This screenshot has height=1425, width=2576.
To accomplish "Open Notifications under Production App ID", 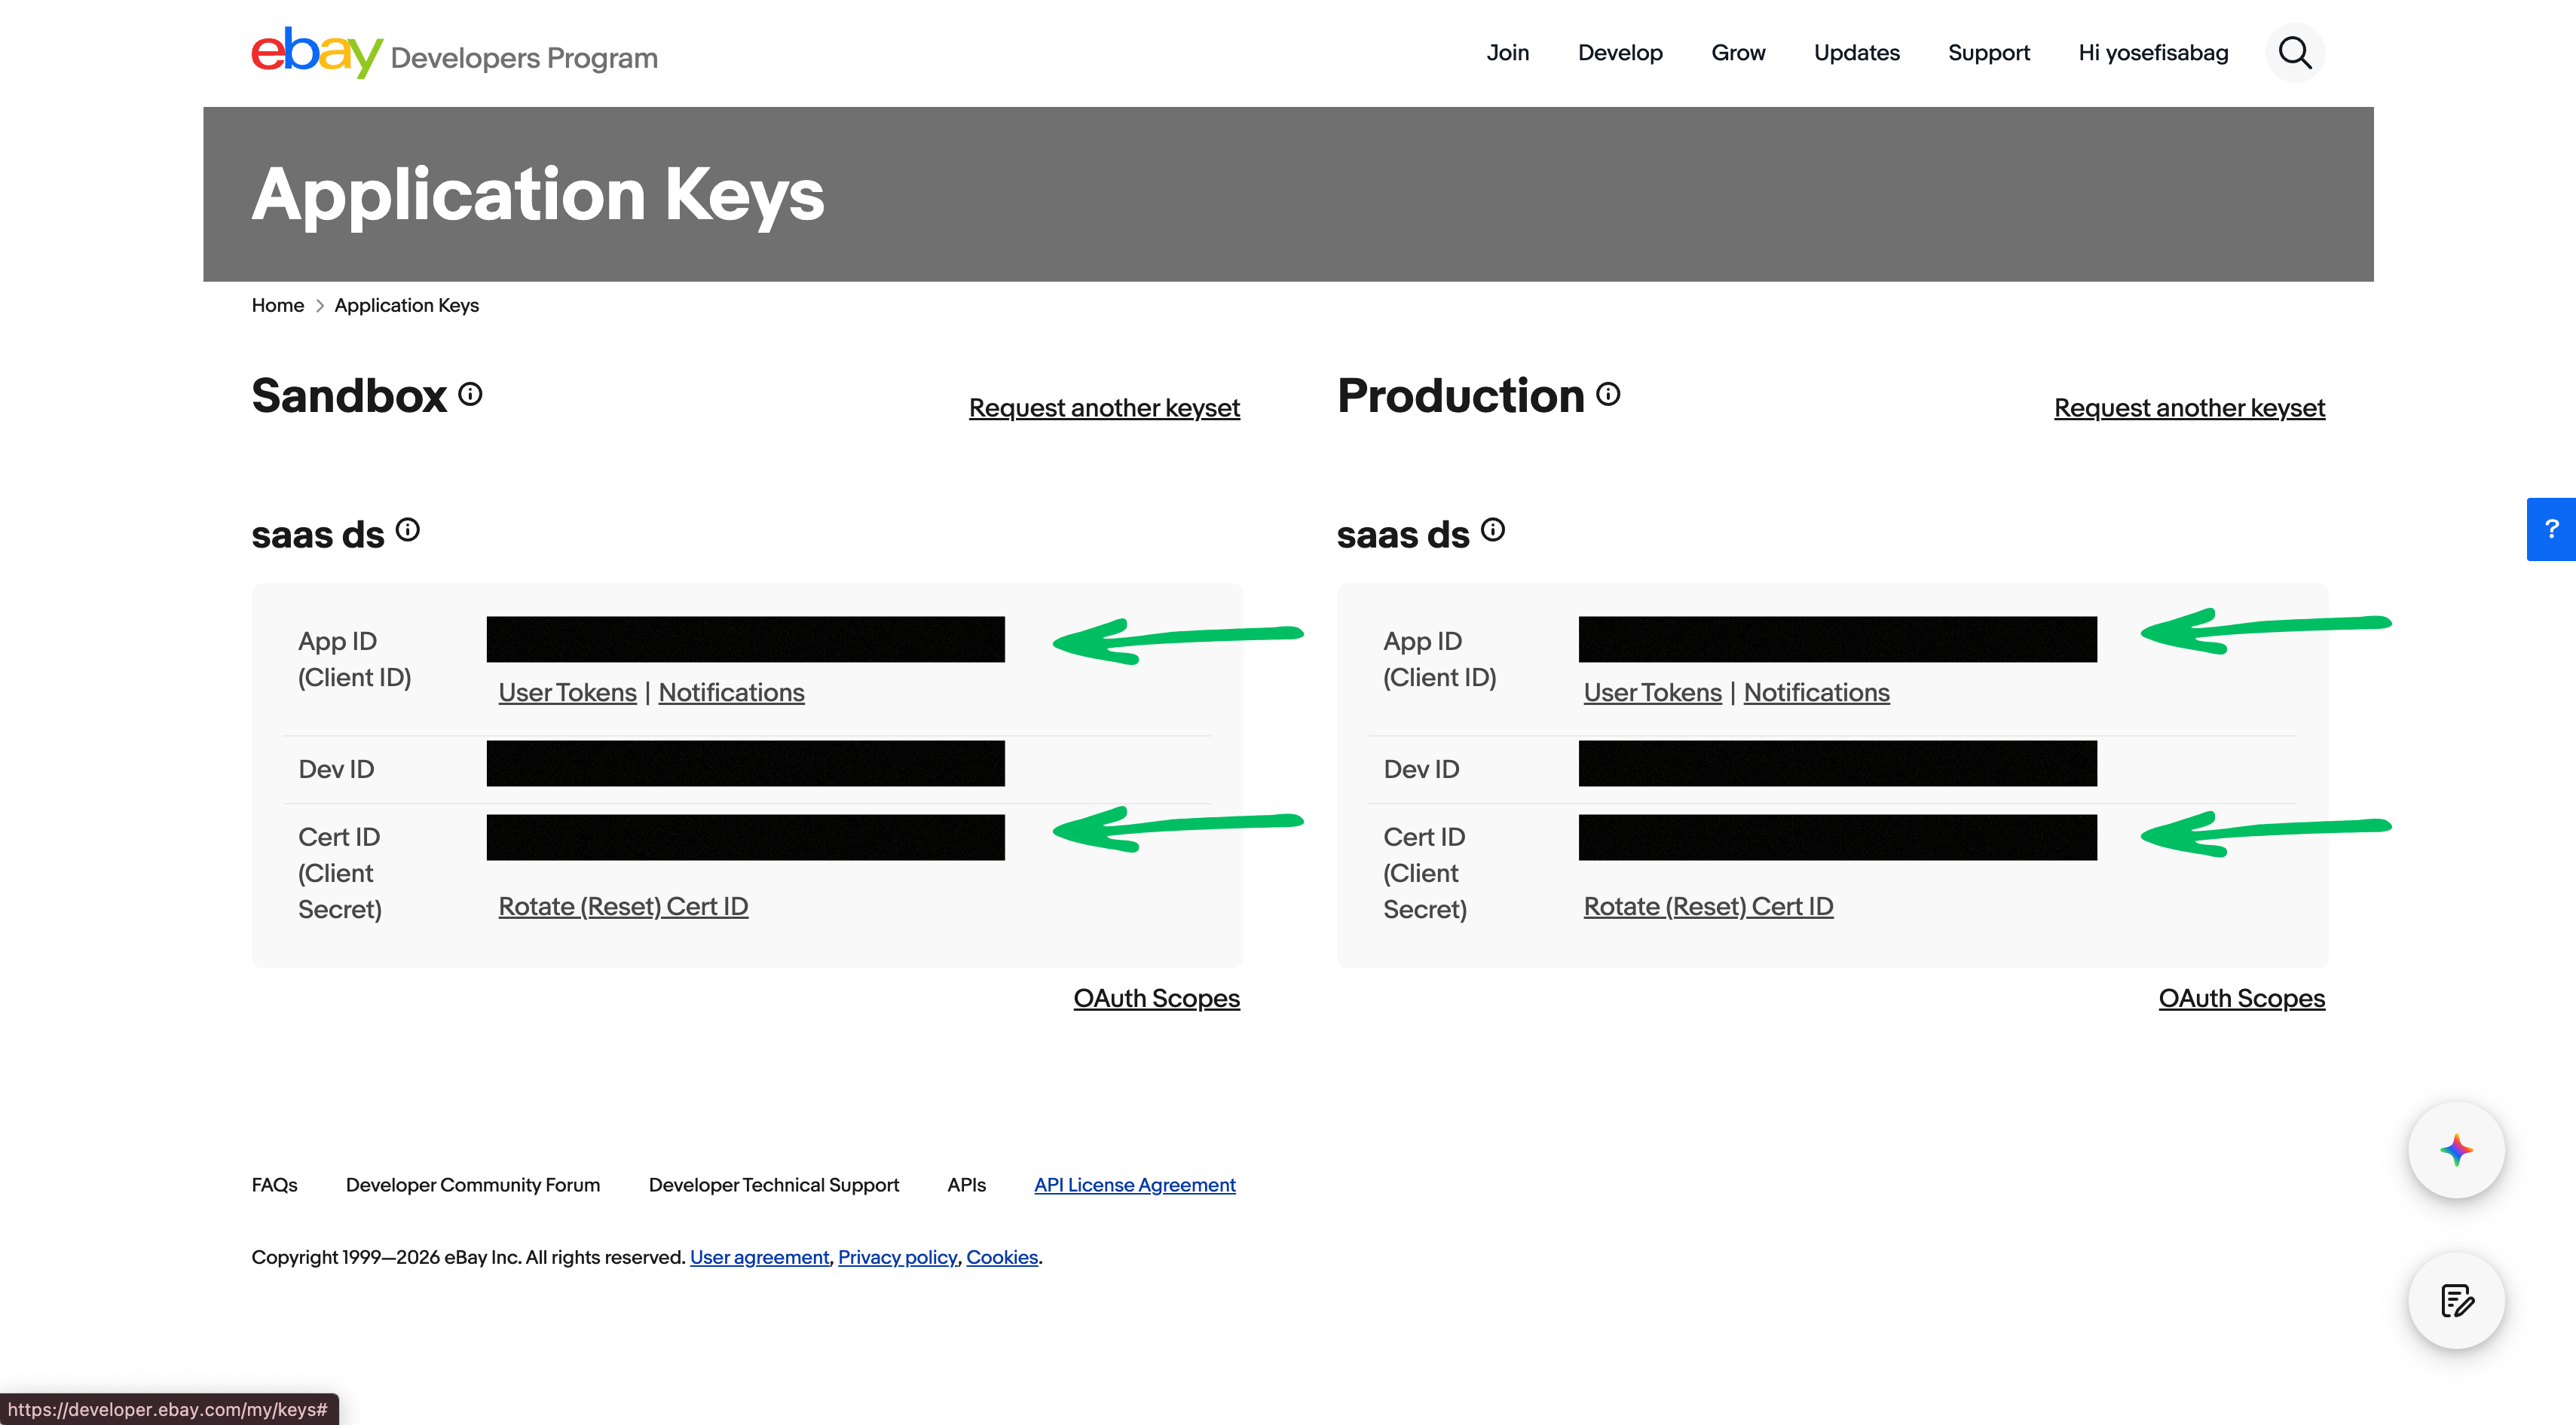I will point(1816,691).
